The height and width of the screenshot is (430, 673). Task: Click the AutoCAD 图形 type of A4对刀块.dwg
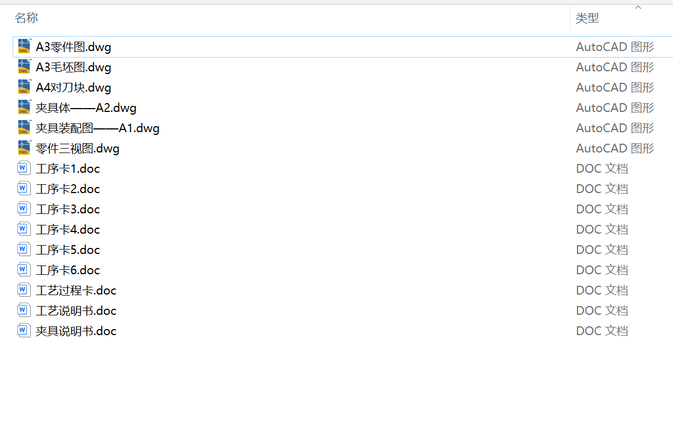pos(615,88)
